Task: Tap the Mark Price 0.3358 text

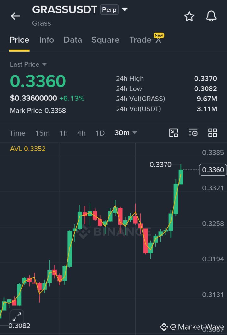Action: 38,111
